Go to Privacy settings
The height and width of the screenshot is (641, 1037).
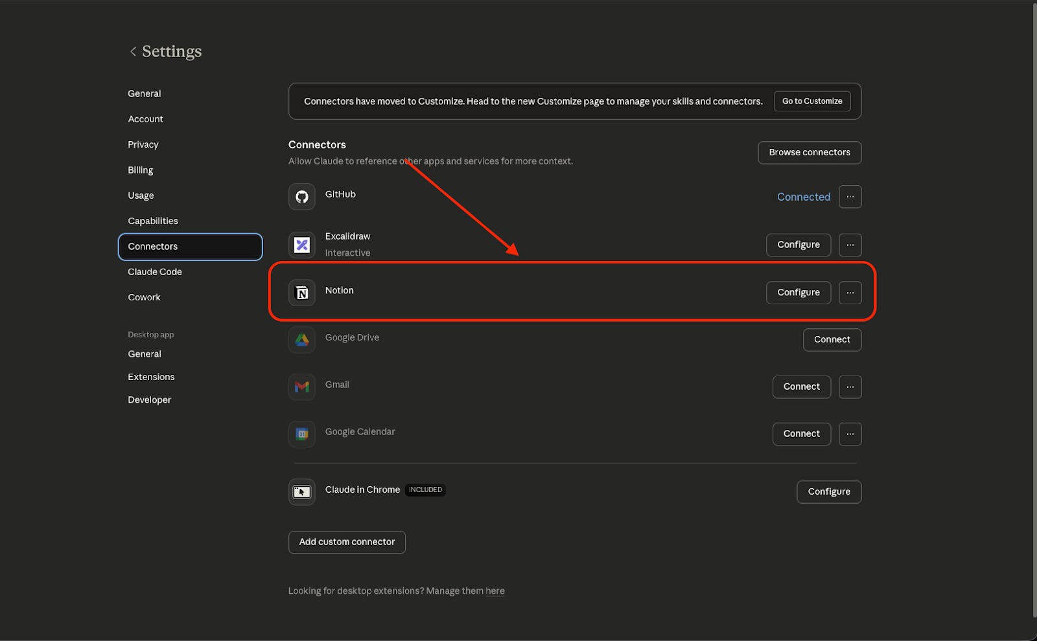pyautogui.click(x=143, y=144)
